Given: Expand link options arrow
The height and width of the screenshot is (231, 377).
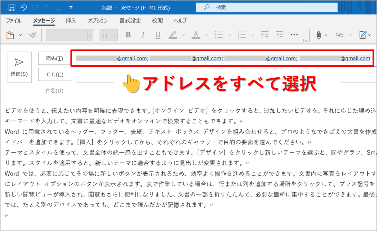Looking at the screenshot, I should 350,35.
